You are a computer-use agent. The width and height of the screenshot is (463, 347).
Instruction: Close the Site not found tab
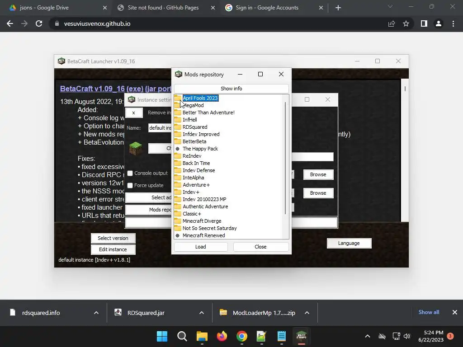[213, 8]
